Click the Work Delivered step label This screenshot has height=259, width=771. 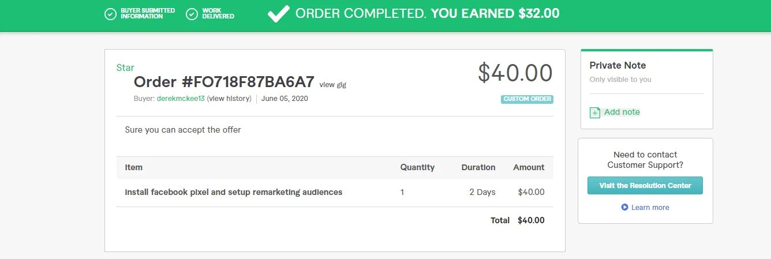(218, 14)
